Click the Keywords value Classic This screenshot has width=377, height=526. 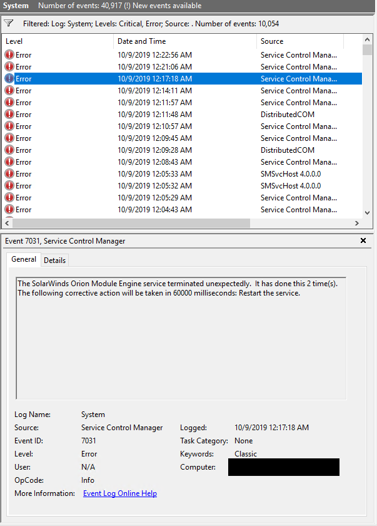click(246, 453)
